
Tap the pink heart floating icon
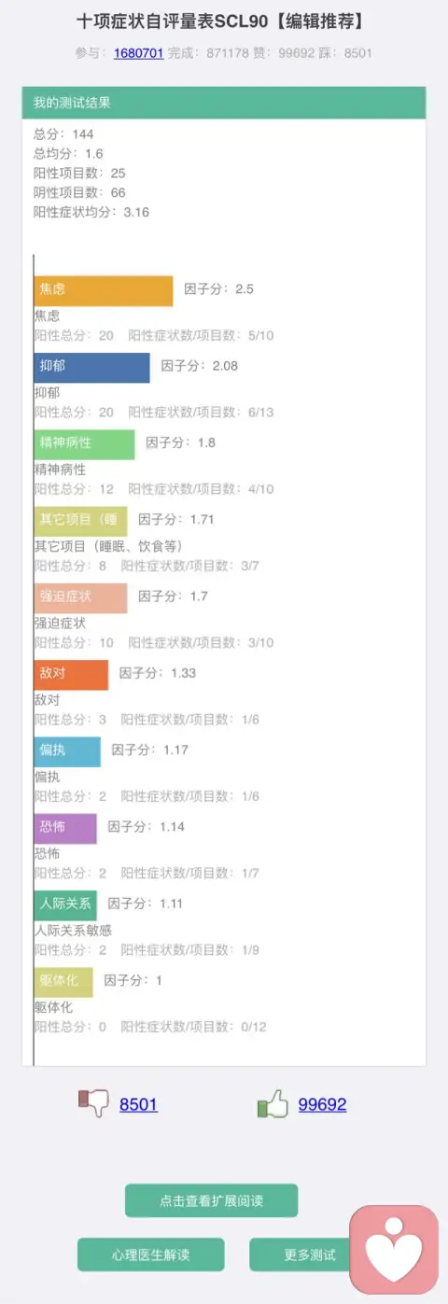[x=394, y=1250]
